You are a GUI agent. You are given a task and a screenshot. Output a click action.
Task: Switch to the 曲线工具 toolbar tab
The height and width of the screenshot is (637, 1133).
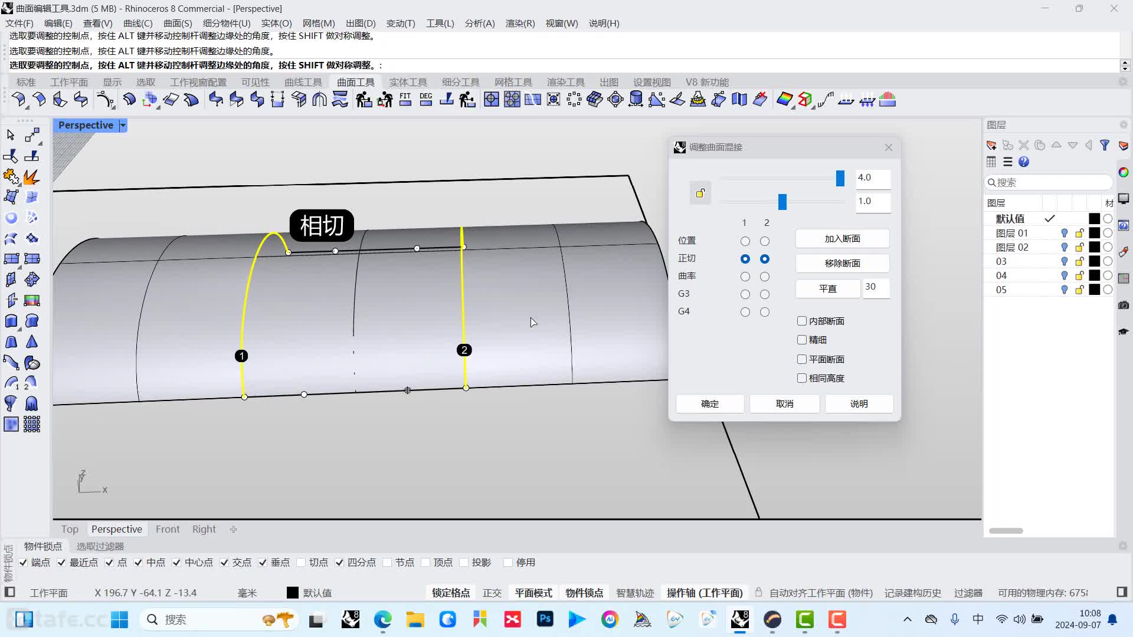click(x=303, y=82)
